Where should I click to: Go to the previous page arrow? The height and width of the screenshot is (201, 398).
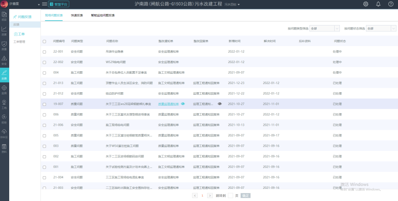195,196
